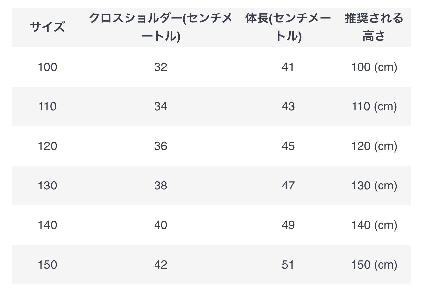This screenshot has width=423, height=288.
Task: Select shoulder width value 42
Action: [x=160, y=265]
